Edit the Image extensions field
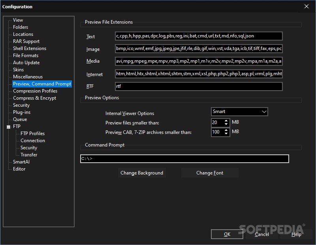This screenshot has width=316, height=245. 199,49
